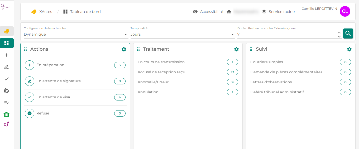The image size is (359, 149).
Task: Open the En préparation actions list
Action: click(50, 65)
